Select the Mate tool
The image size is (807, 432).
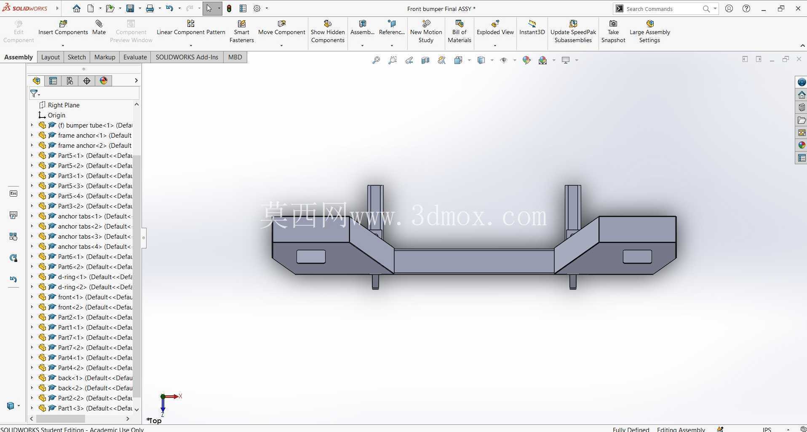point(99,28)
